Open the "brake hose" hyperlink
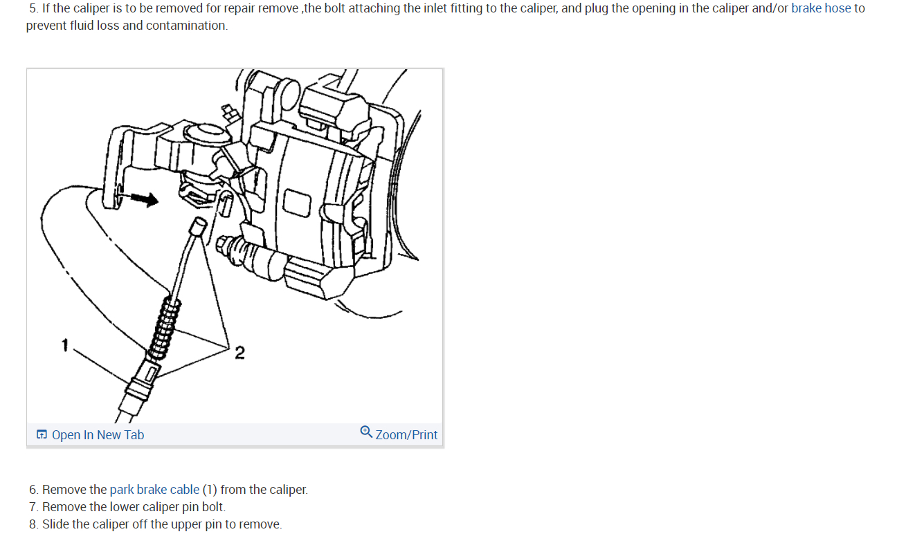This screenshot has width=924, height=543. coord(821,8)
